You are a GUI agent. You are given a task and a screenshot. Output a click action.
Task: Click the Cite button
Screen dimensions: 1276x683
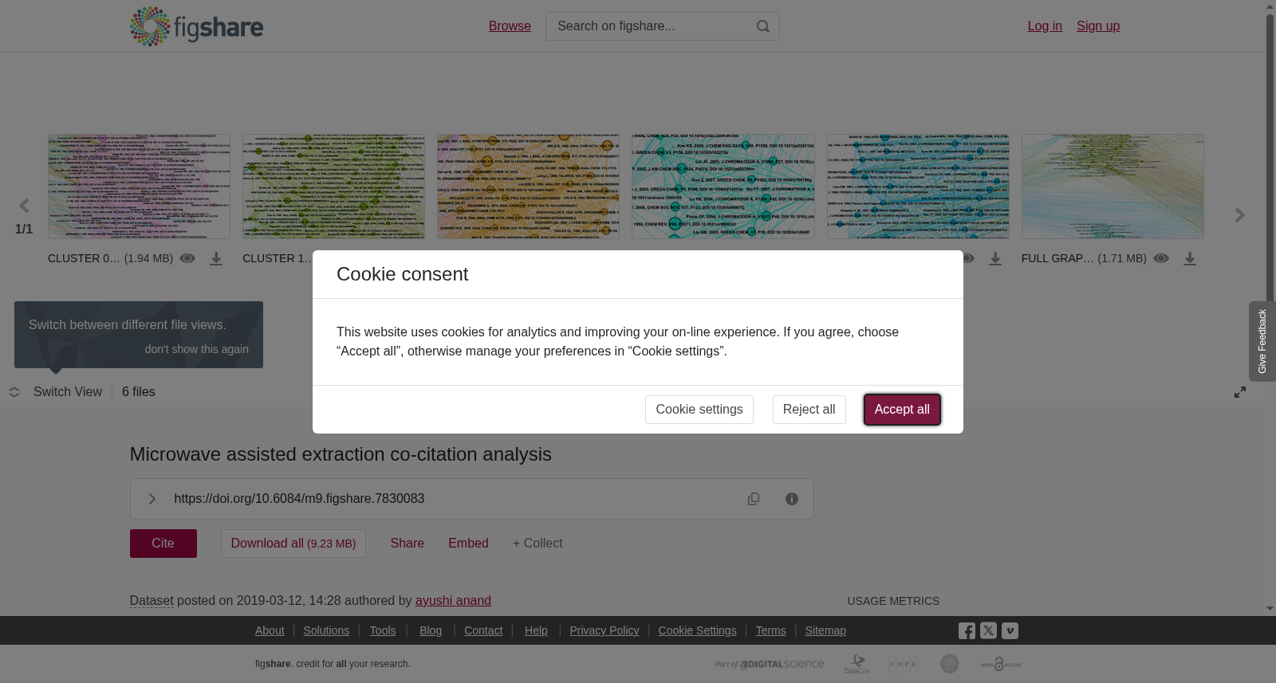163,544
